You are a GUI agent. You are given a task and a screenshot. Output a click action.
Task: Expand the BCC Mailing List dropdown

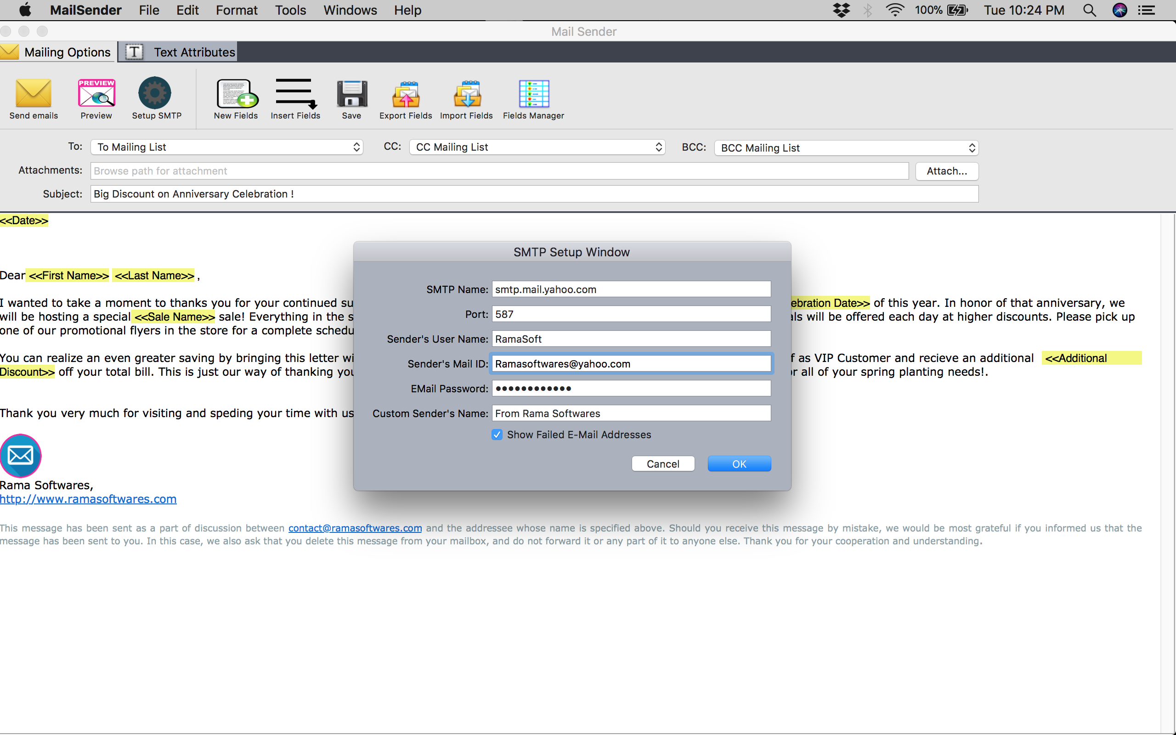(x=846, y=148)
